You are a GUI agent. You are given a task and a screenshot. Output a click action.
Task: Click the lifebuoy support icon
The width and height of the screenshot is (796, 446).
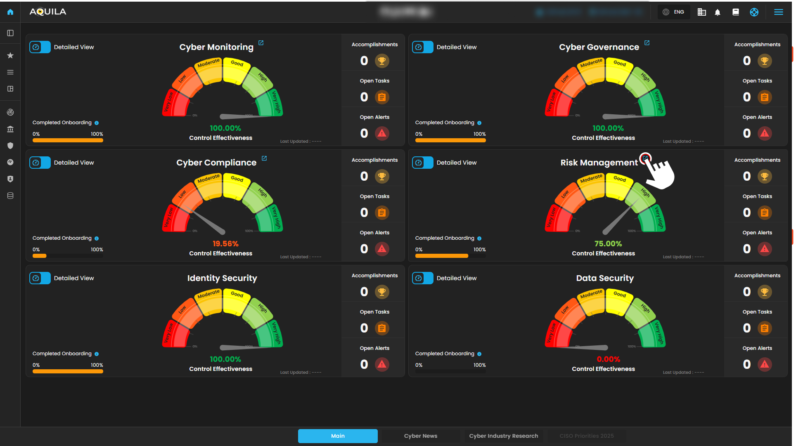[x=754, y=12]
